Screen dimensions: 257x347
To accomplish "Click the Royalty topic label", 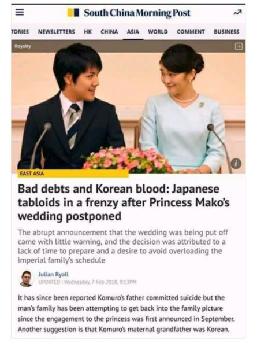I will (x=23, y=46).
